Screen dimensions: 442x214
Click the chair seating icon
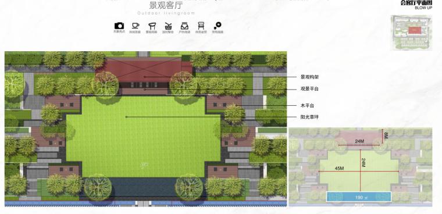tap(201, 26)
